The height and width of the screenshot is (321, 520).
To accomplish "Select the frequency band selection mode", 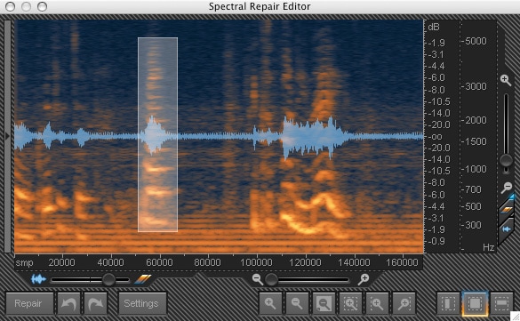I will click(501, 303).
